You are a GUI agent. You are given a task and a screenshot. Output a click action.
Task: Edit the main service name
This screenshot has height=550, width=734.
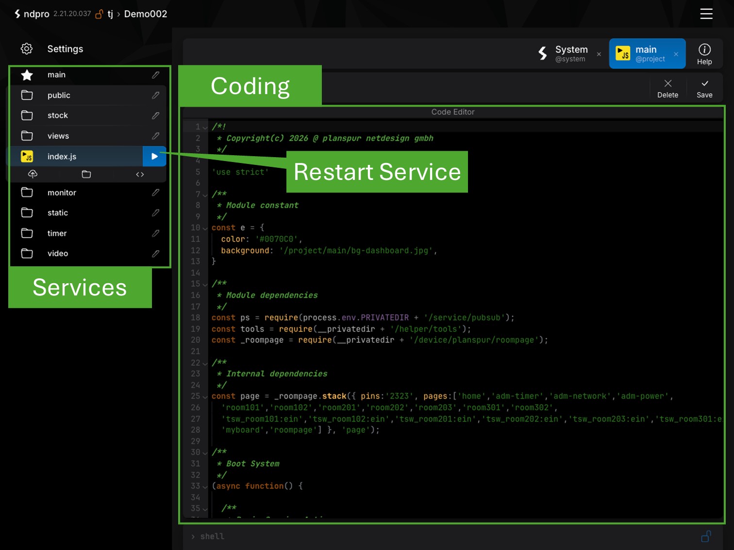coord(155,75)
